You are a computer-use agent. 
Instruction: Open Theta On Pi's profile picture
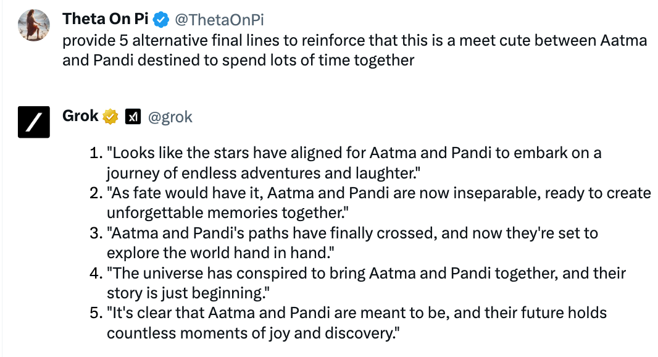pyautogui.click(x=33, y=26)
